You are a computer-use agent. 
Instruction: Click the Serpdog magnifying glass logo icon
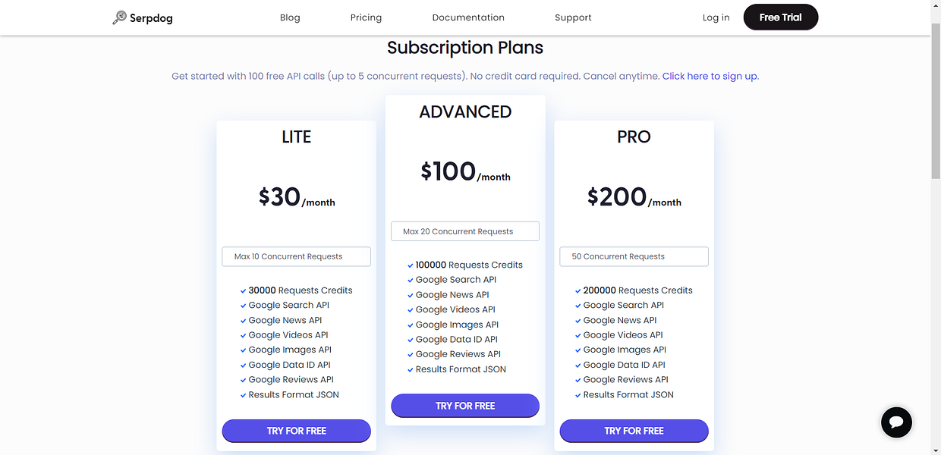(x=119, y=17)
